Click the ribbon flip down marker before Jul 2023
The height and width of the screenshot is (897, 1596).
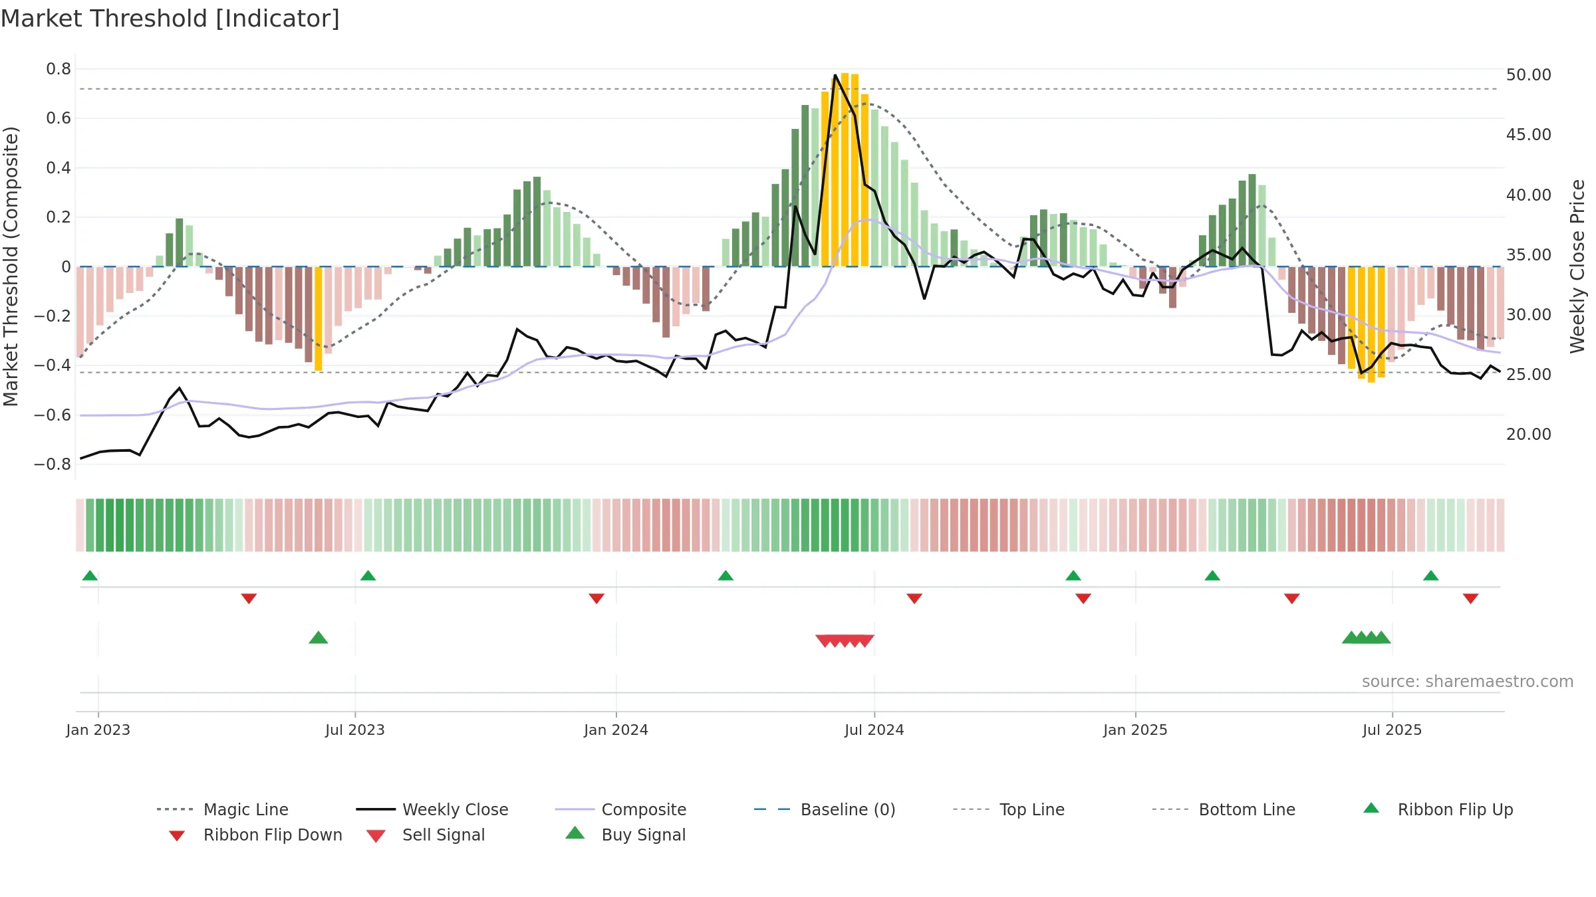(249, 599)
